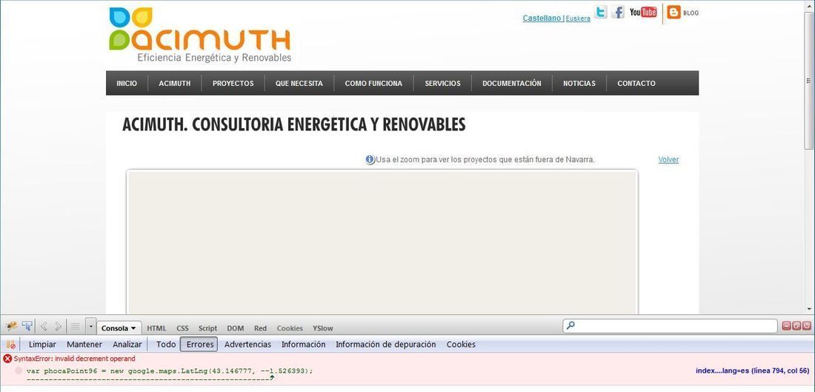Click the Analizar button
The image size is (815, 392).
coord(127,344)
